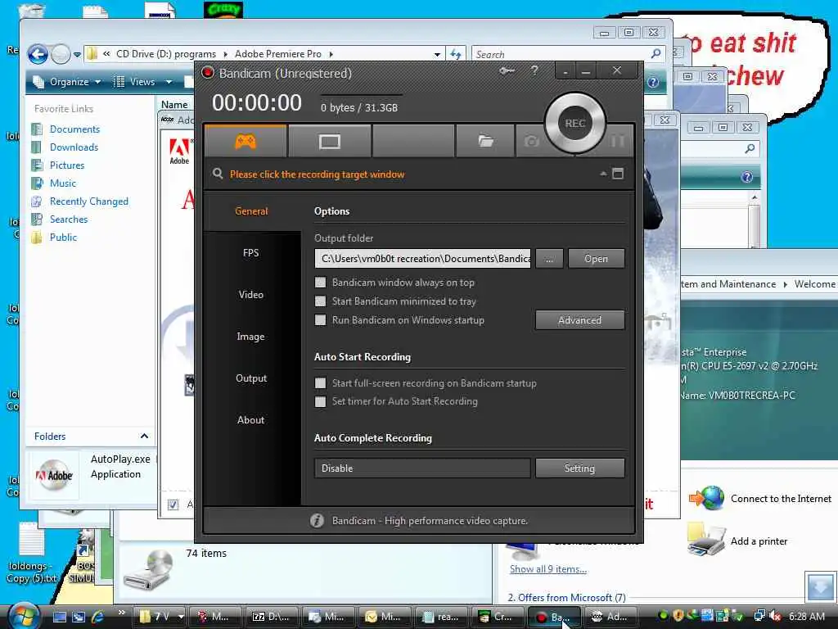Expand the Folders pane chevron

[144, 436]
